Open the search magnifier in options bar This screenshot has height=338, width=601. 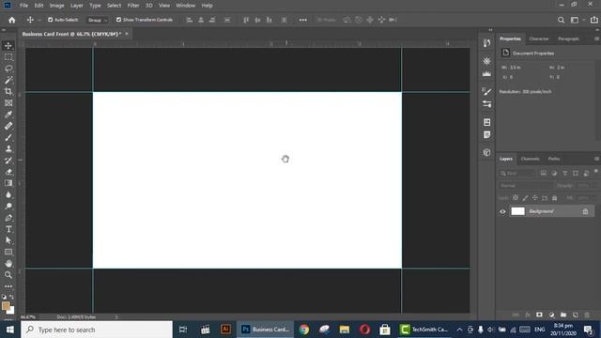pos(561,20)
